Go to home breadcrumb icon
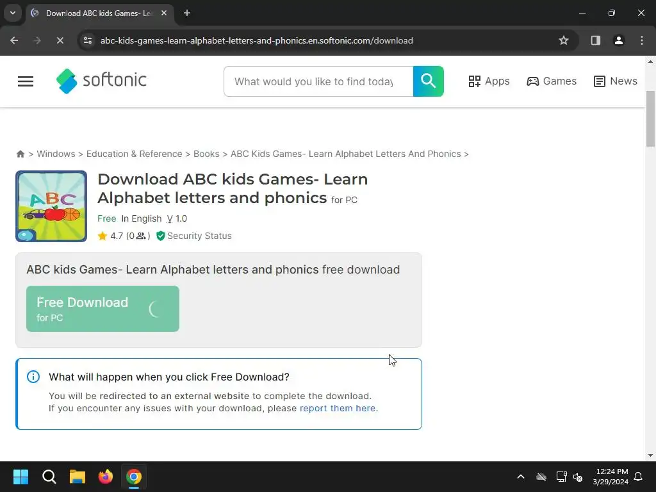Image resolution: width=656 pixels, height=492 pixels. pos(20,154)
